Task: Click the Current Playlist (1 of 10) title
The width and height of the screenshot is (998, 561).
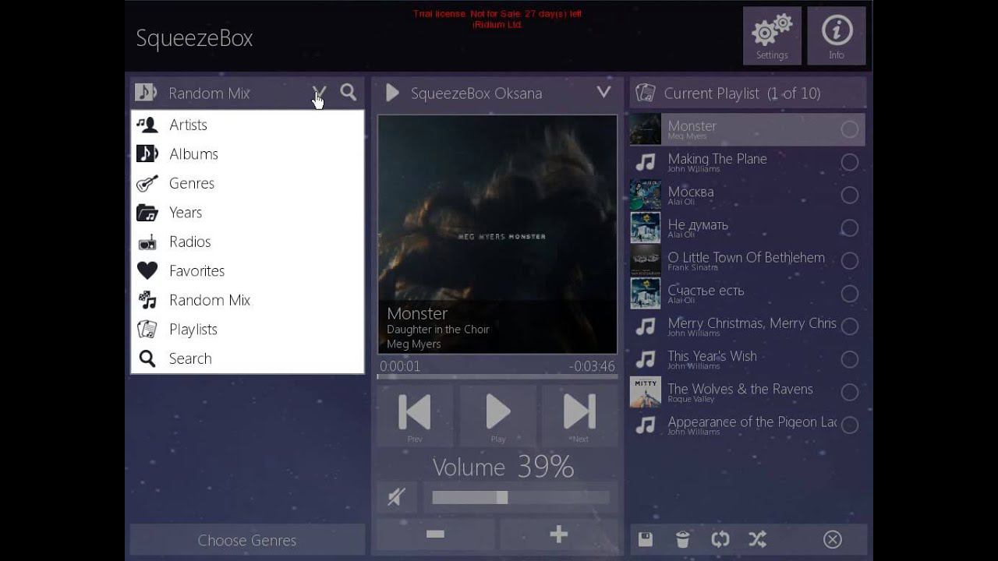Action: point(742,93)
